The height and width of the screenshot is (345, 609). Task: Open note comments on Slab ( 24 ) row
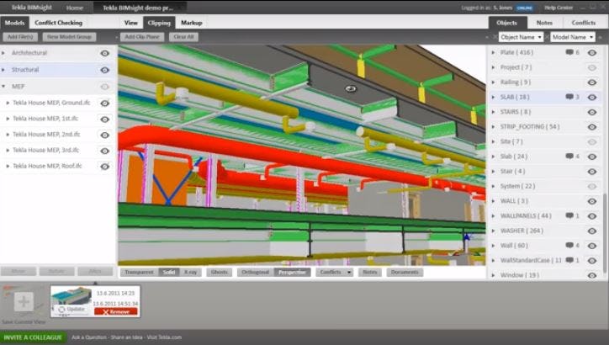click(x=569, y=157)
